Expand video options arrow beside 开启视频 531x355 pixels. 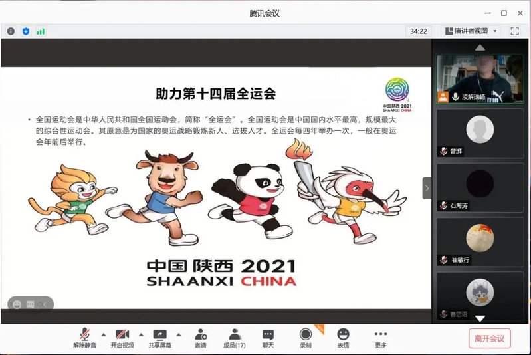(141, 334)
